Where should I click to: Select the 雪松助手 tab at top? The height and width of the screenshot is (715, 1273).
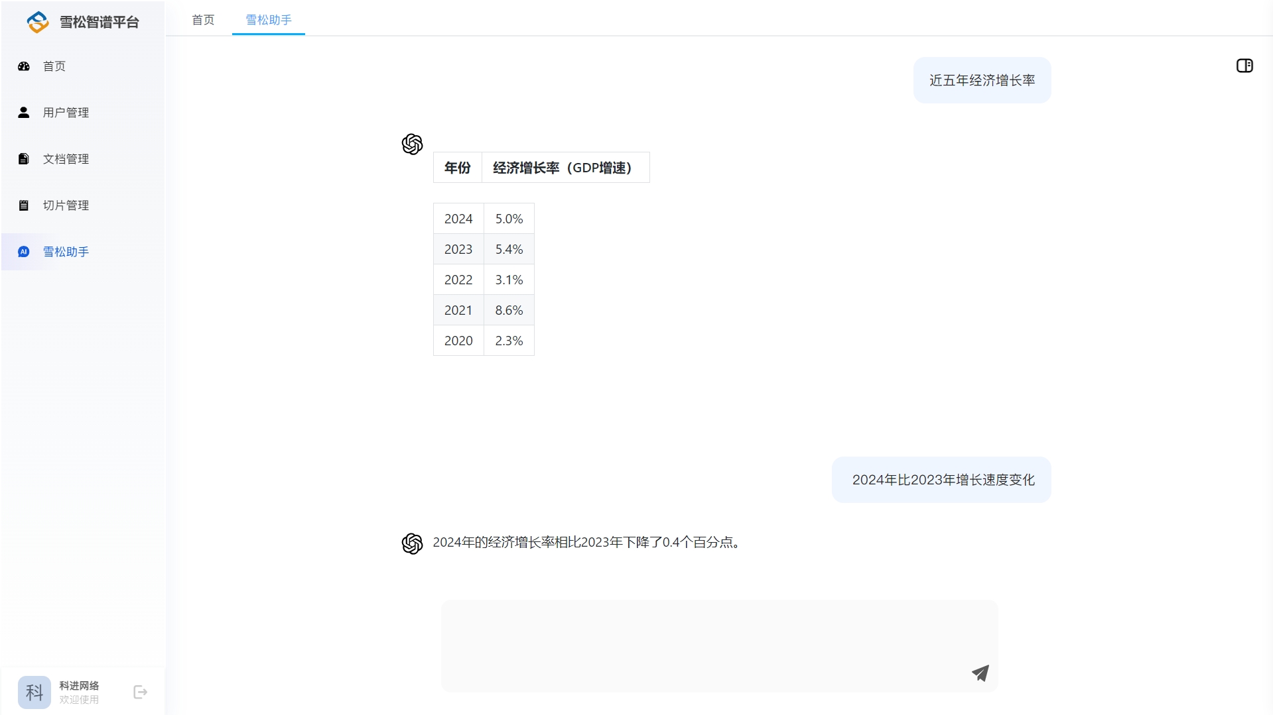[269, 20]
